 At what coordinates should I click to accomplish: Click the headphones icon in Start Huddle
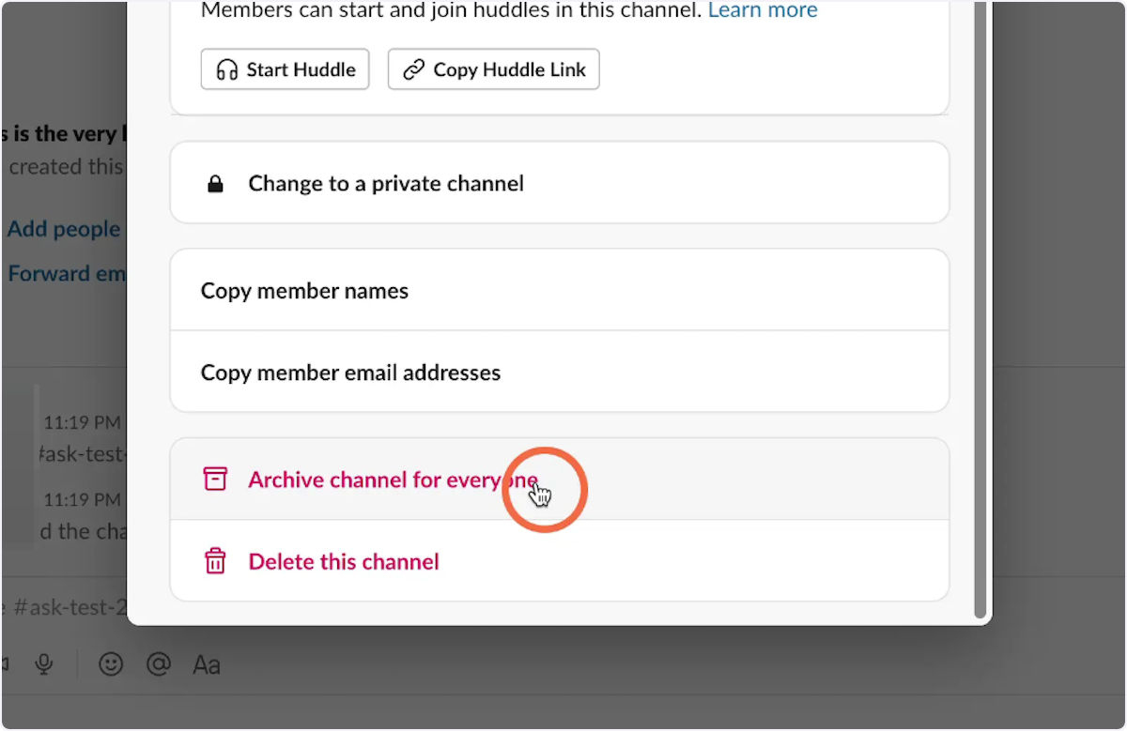click(227, 70)
